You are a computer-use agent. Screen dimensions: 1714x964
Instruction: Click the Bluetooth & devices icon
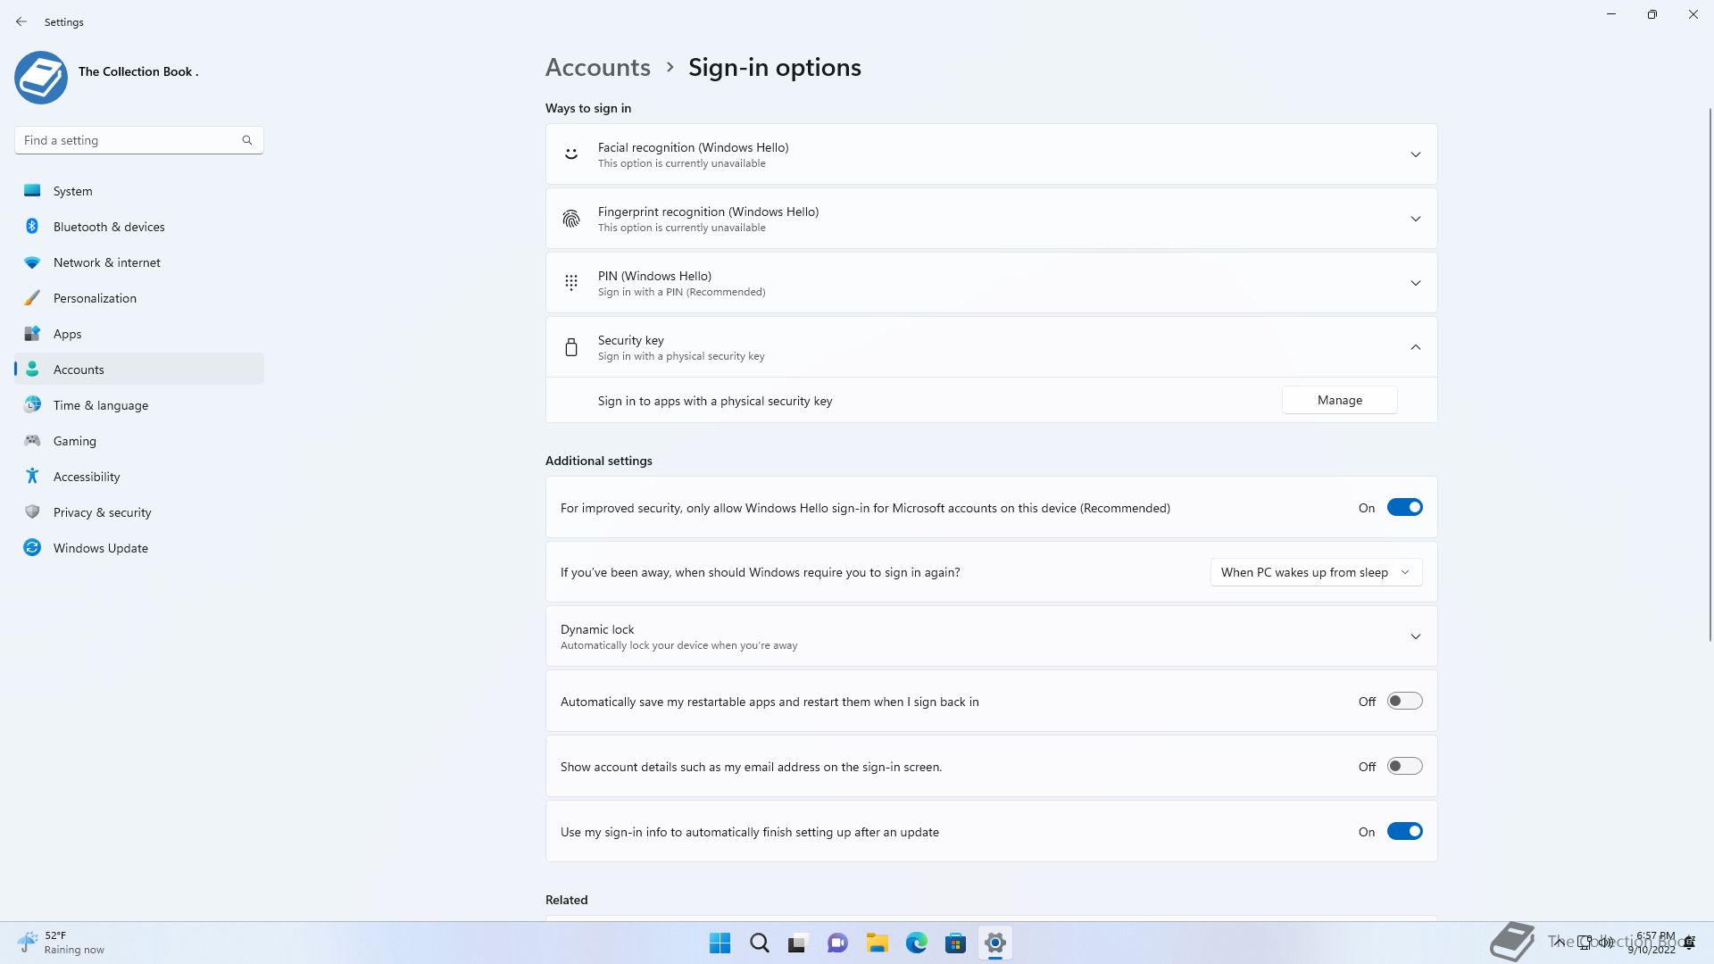[x=32, y=227]
